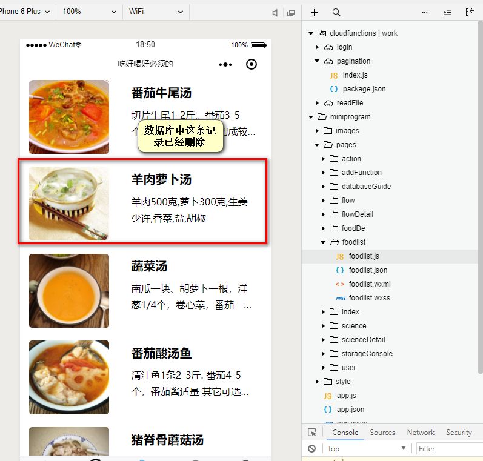The width and height of the screenshot is (483, 461).
Task: Expand the images folder arrow
Action: (317, 131)
